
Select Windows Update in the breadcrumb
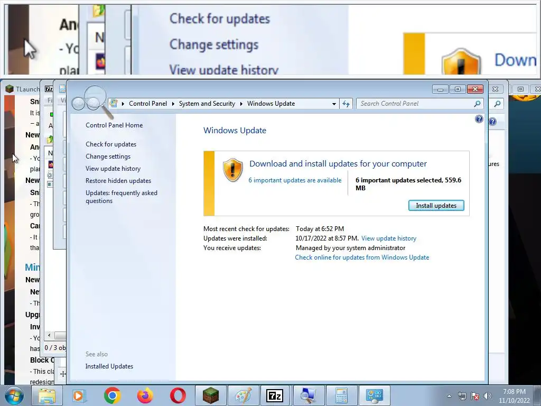point(271,104)
